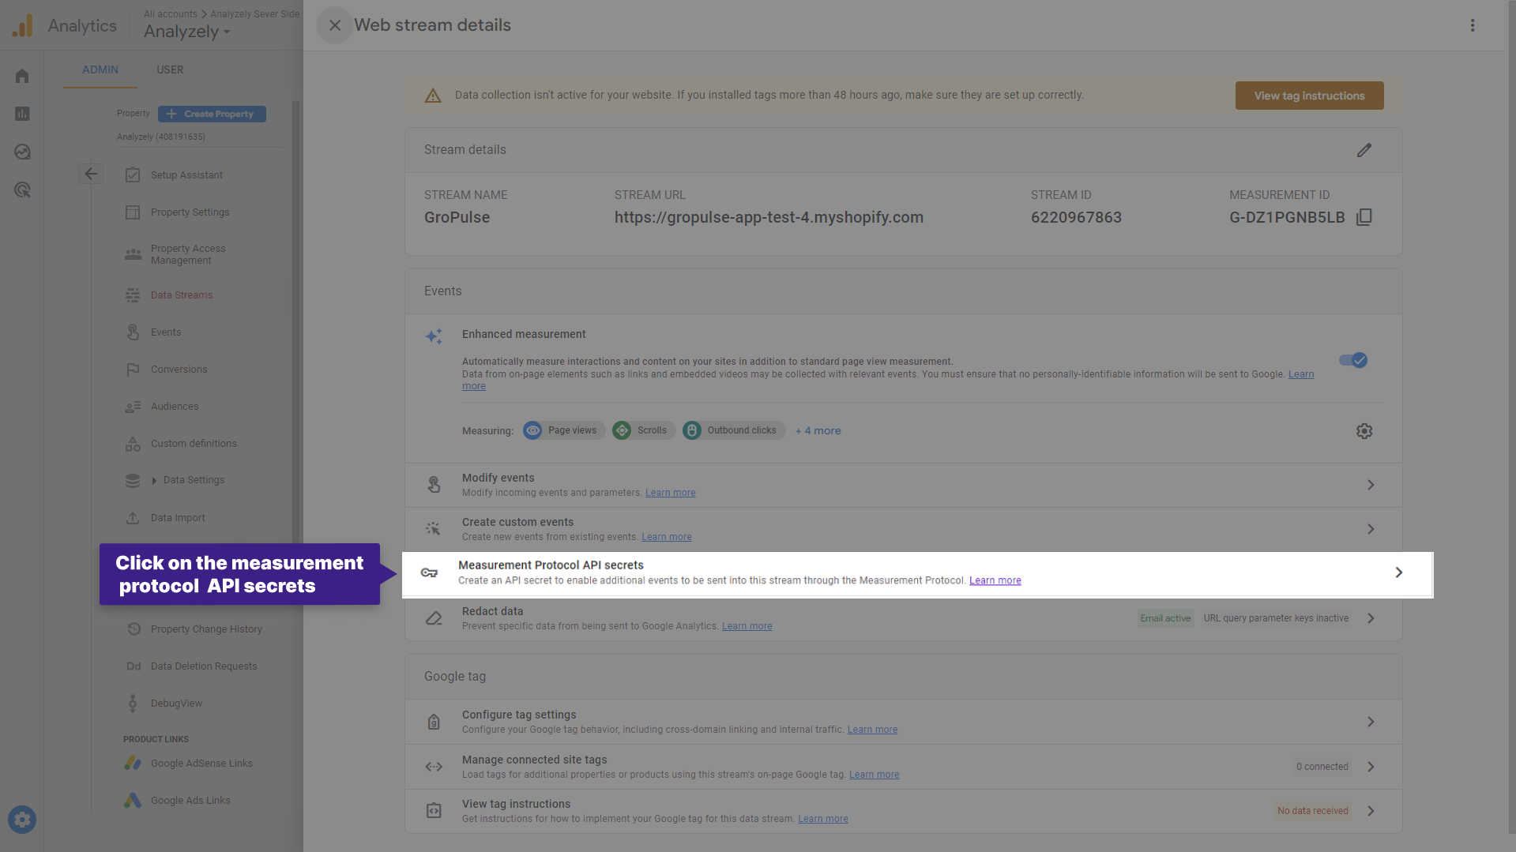Image resolution: width=1516 pixels, height=852 pixels.
Task: Click the Page views eye chip
Action: pos(563,430)
